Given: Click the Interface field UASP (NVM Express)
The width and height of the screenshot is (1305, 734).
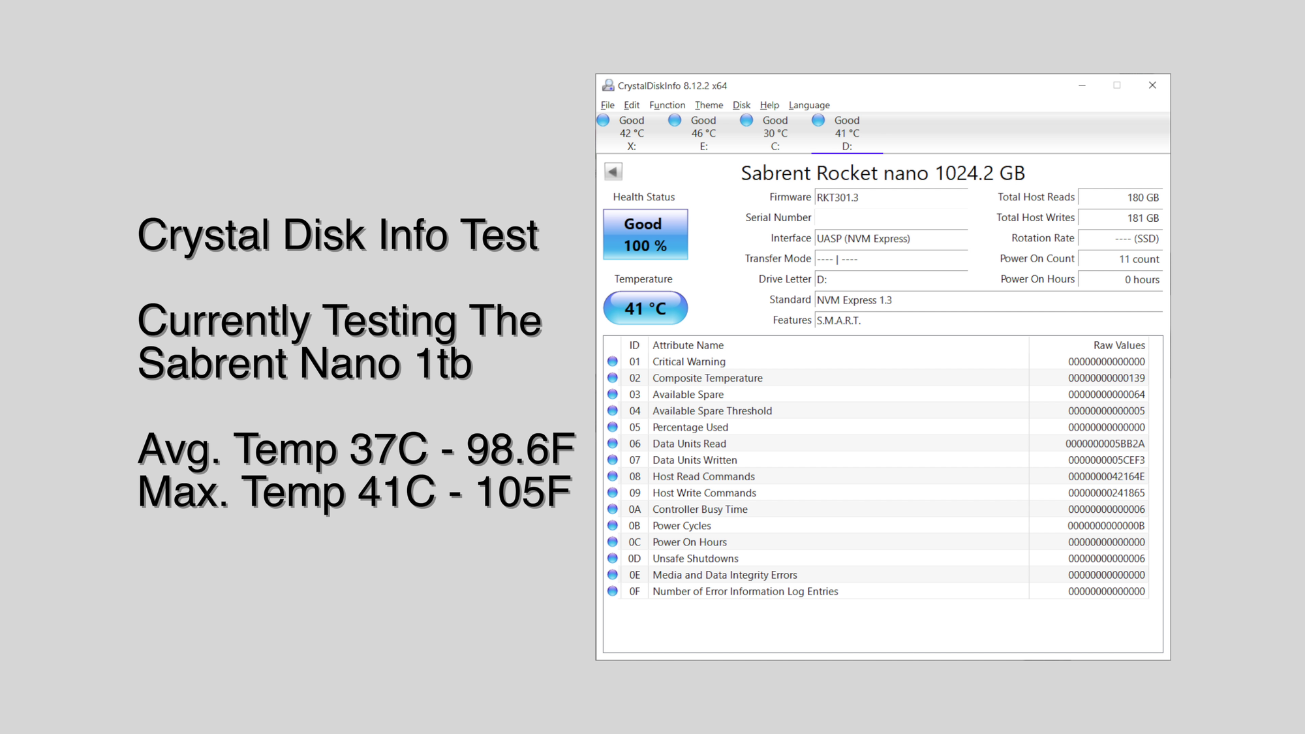Looking at the screenshot, I should point(891,239).
